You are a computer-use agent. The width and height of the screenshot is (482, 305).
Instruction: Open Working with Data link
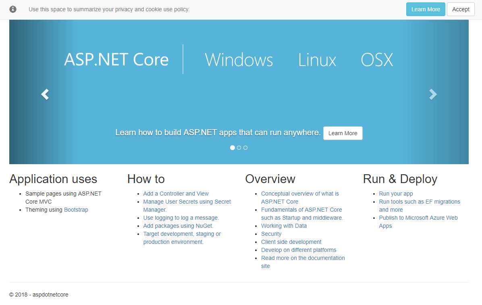(x=284, y=226)
